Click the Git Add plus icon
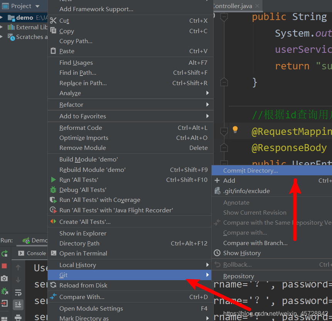332x321 pixels. coord(217,180)
